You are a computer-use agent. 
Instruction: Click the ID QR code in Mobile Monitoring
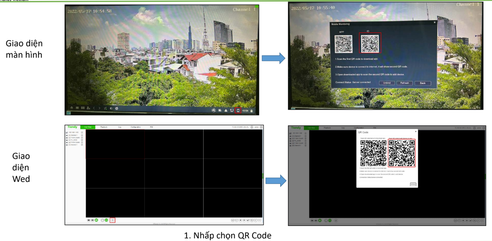(x=371, y=43)
